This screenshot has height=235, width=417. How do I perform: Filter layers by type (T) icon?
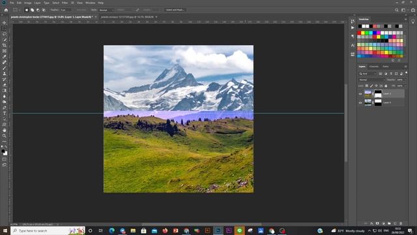coord(391,74)
